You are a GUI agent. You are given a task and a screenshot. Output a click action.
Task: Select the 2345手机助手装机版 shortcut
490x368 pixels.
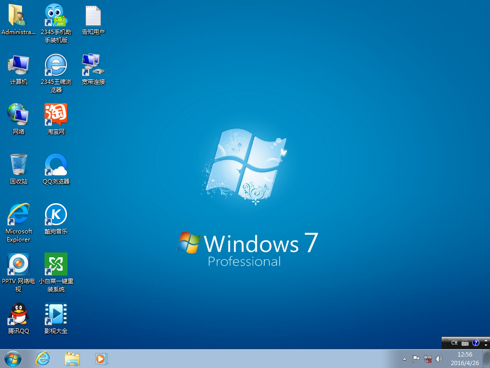click(x=56, y=23)
